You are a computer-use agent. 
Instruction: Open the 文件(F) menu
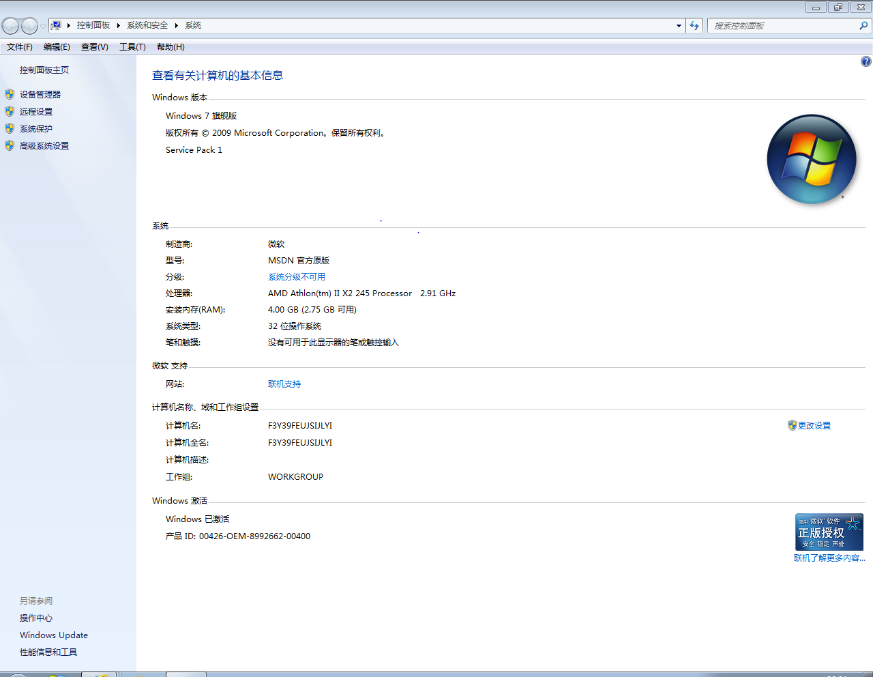click(20, 47)
